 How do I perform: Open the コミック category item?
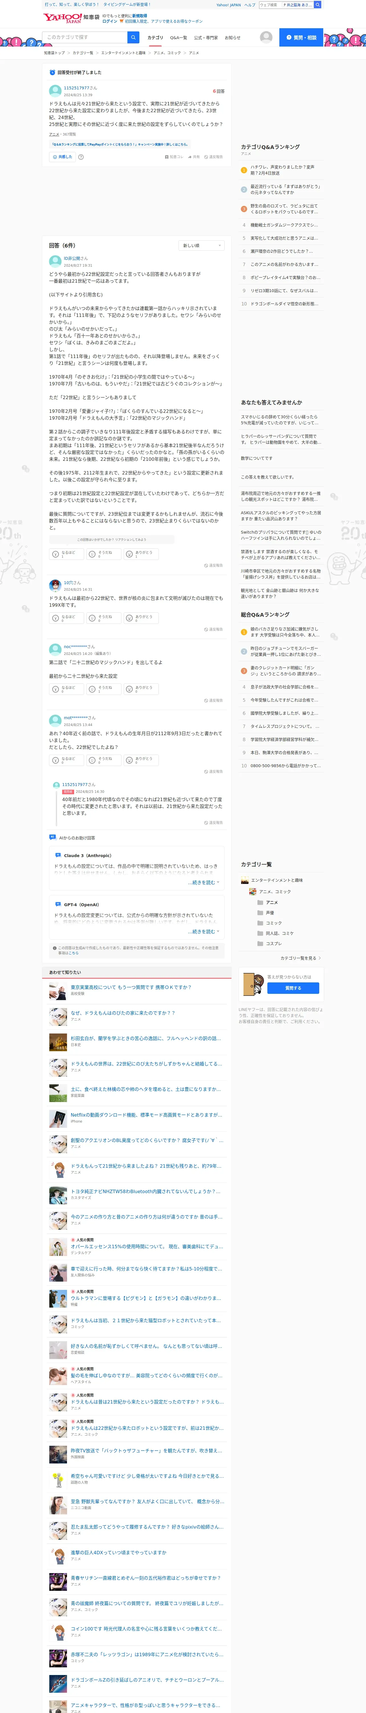coord(274,923)
